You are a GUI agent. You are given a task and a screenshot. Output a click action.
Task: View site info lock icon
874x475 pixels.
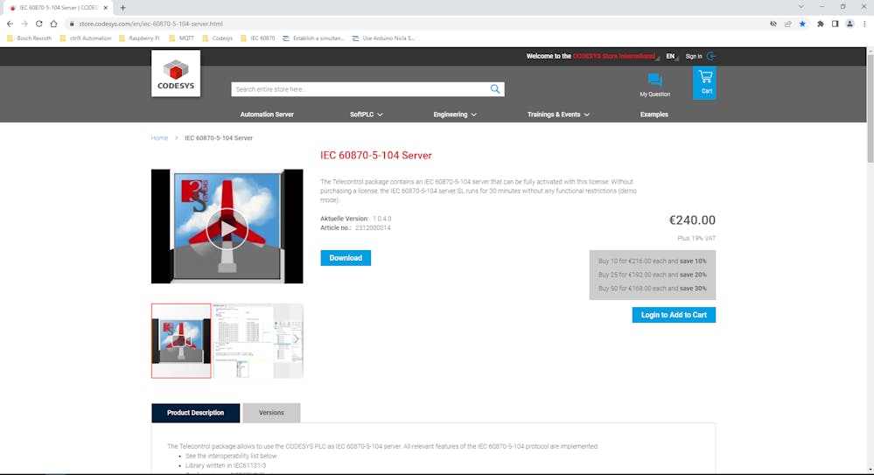[72, 24]
